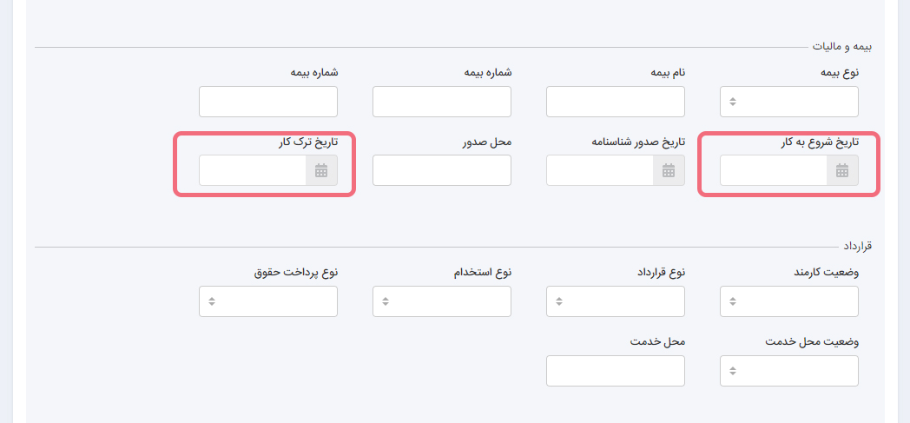Expand the وضعیت محل خدمت dropdown
Viewport: 910px width, 423px height.
pos(789,371)
